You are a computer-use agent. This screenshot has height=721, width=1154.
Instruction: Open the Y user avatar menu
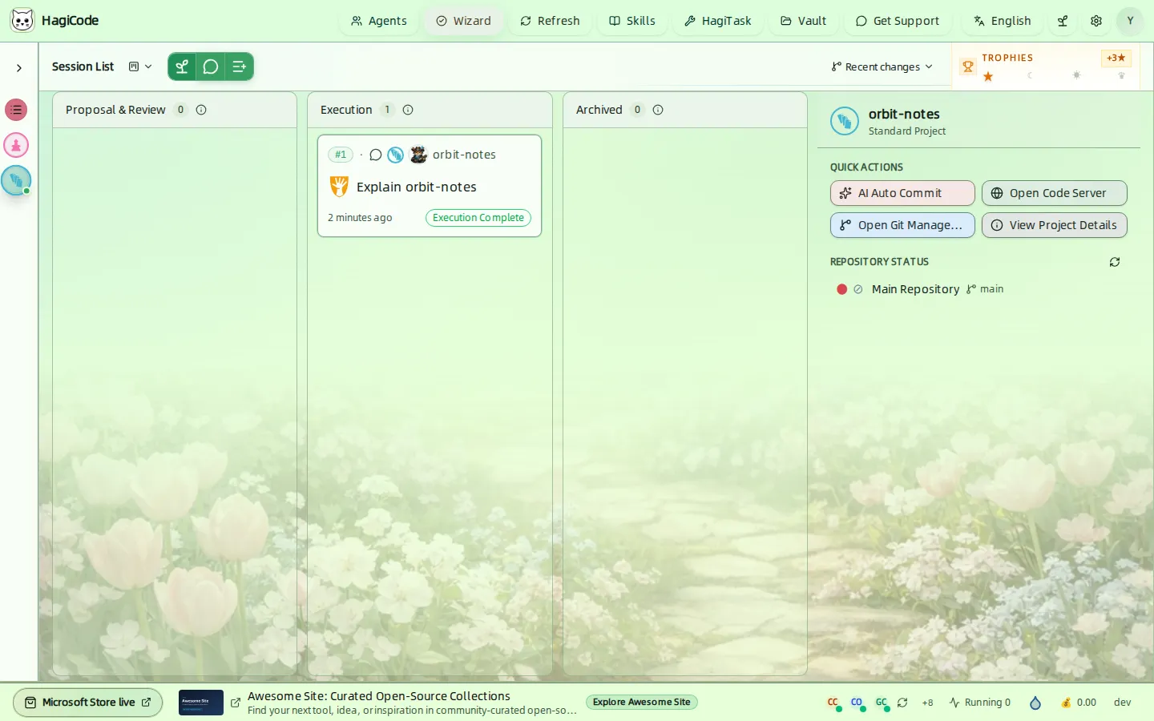point(1130,21)
